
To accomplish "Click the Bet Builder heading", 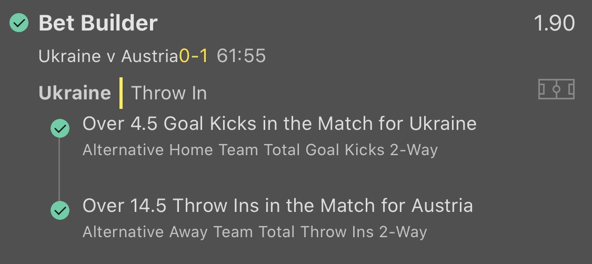I will tap(98, 23).
